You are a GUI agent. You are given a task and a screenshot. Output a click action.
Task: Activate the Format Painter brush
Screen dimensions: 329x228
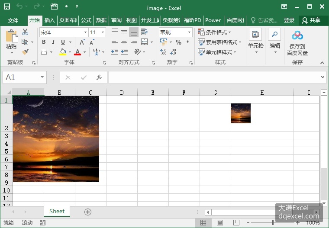[x=25, y=51]
